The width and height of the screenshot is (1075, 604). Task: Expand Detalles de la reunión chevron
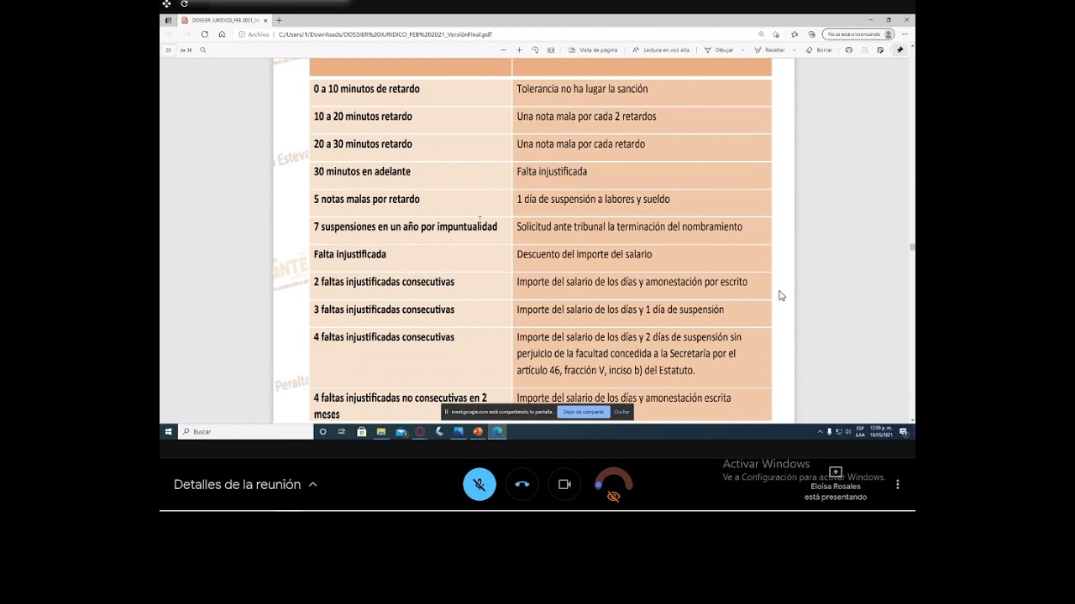(x=312, y=484)
